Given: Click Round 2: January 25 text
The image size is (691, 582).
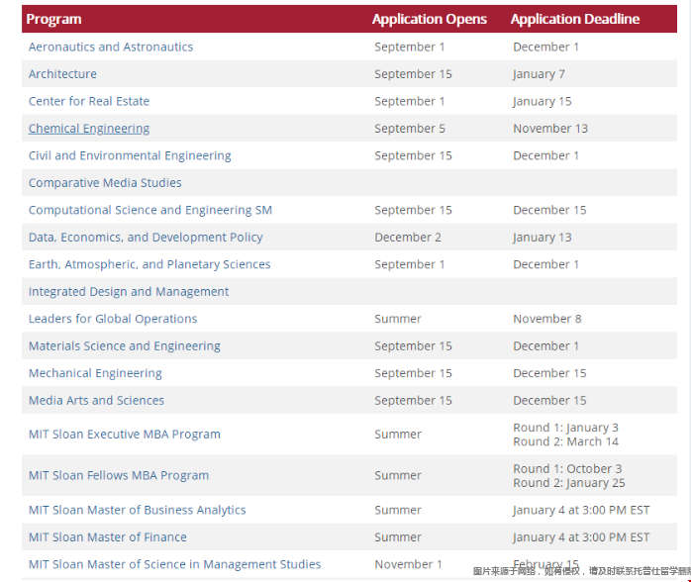Looking at the screenshot, I should tap(569, 483).
